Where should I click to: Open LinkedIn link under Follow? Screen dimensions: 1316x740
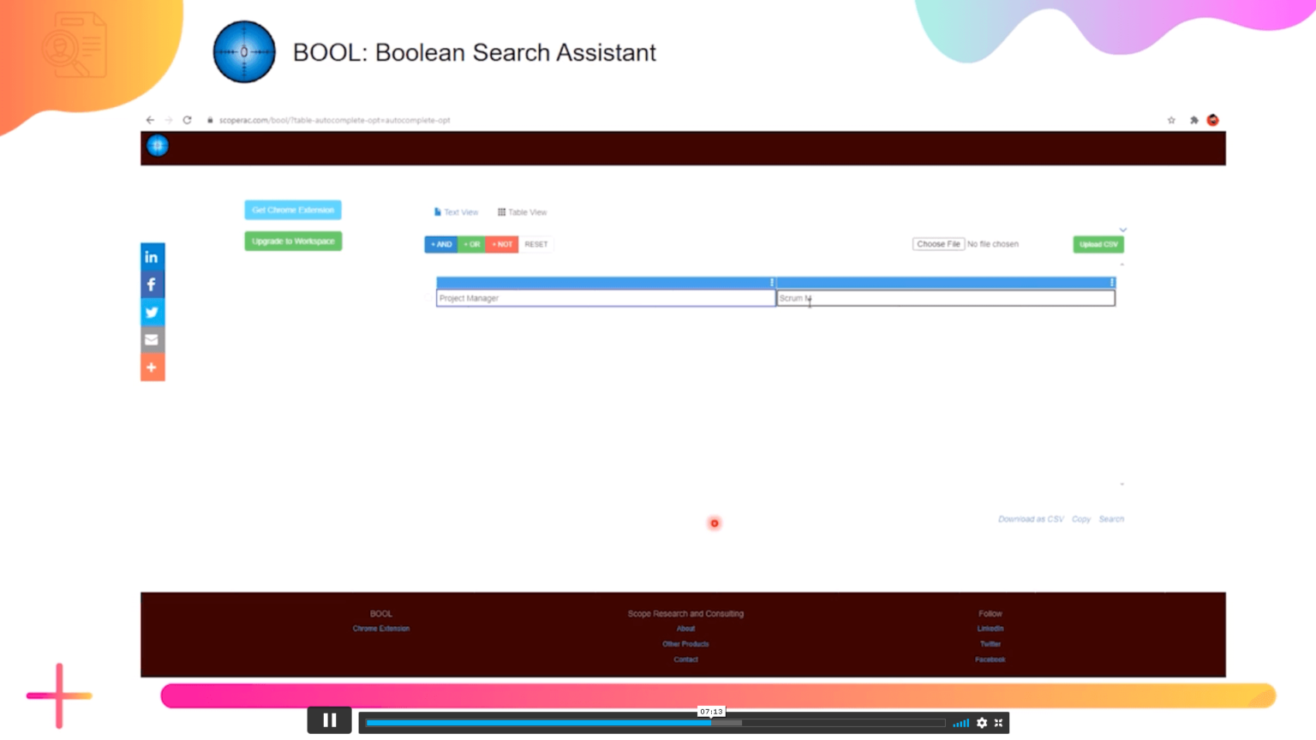click(x=990, y=629)
